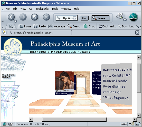The width and height of the screenshot is (142, 127).
Task: Click the Navigator icon in status bar
Action: 4,124
